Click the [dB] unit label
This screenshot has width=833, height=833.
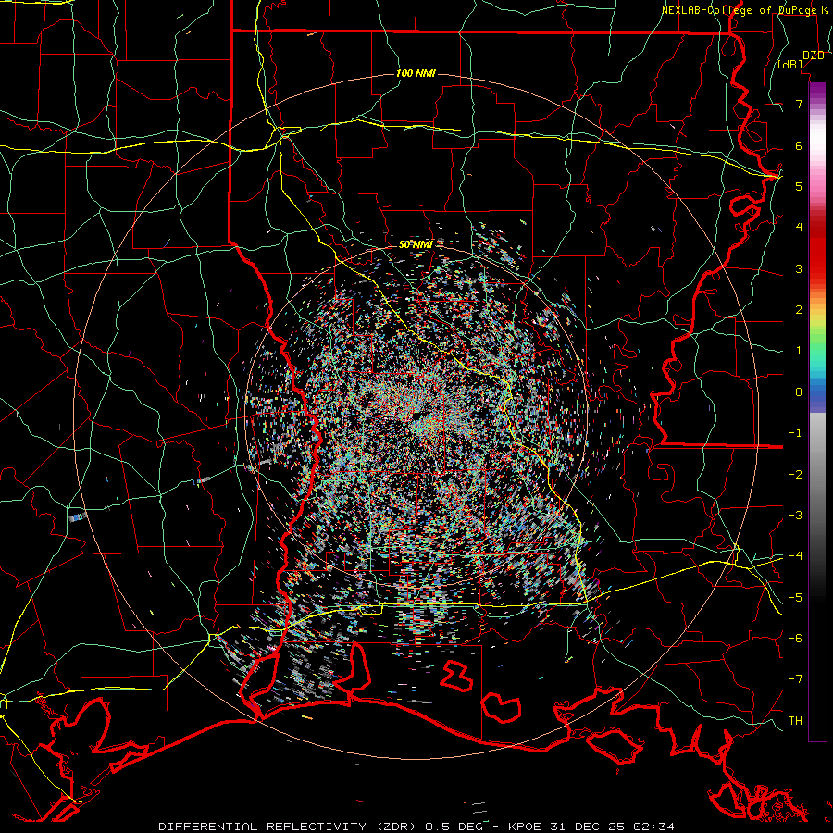tap(790, 65)
